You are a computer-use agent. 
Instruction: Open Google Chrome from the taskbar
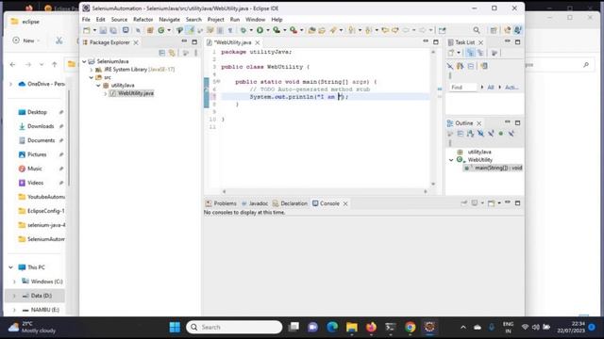pos(410,327)
